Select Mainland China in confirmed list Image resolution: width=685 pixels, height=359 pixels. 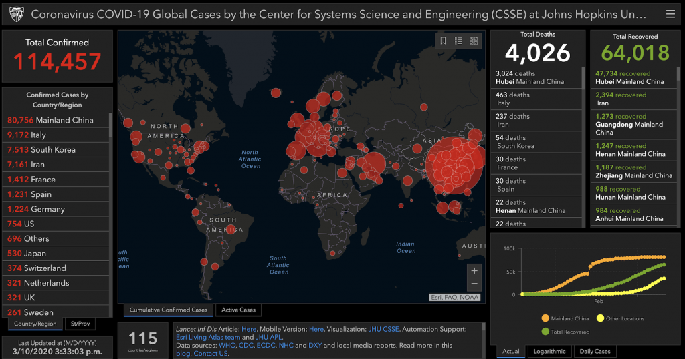(56, 120)
